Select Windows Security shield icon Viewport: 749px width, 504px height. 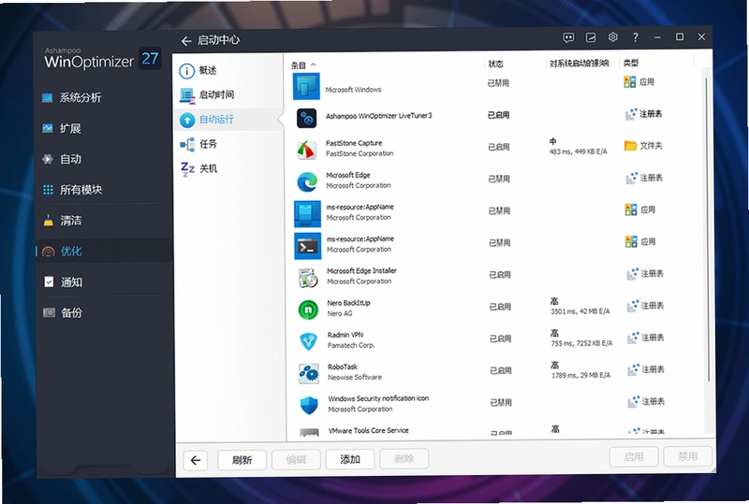coord(309,406)
